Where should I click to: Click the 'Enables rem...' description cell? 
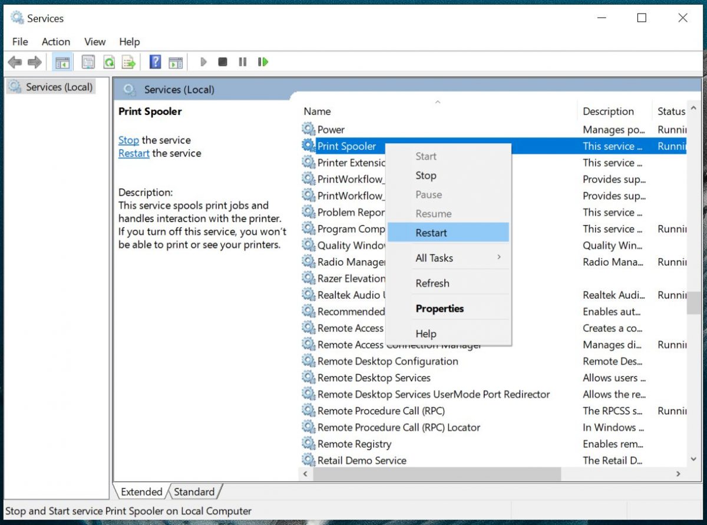[x=613, y=444]
